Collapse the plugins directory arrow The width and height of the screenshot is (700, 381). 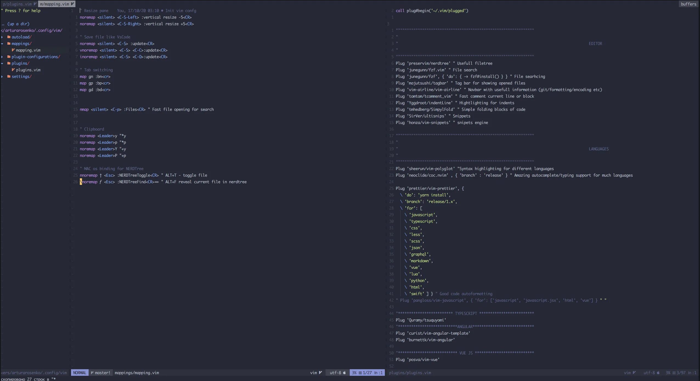(2, 63)
